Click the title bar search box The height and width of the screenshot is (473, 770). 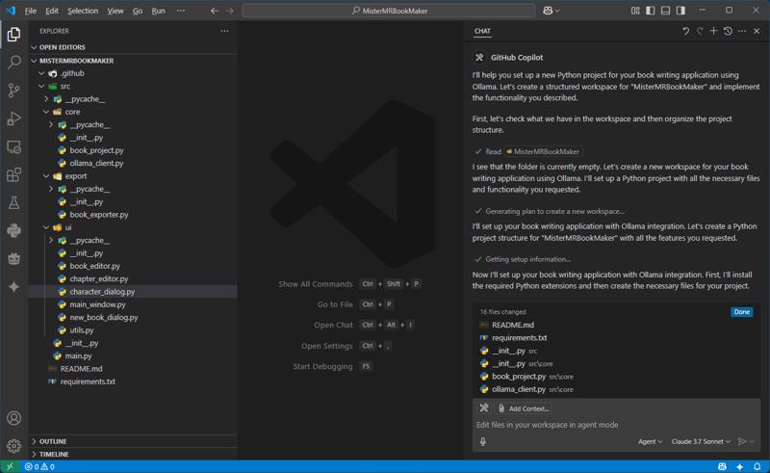point(389,11)
